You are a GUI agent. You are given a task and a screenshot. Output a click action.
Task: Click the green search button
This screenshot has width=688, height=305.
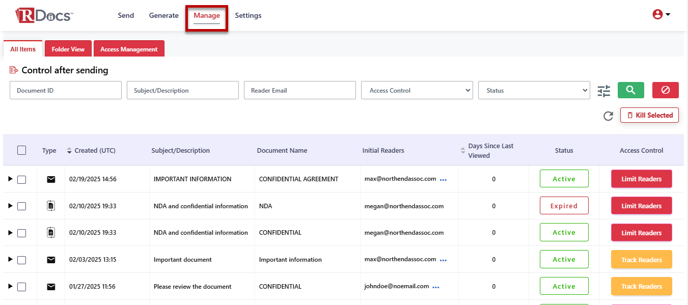(631, 90)
